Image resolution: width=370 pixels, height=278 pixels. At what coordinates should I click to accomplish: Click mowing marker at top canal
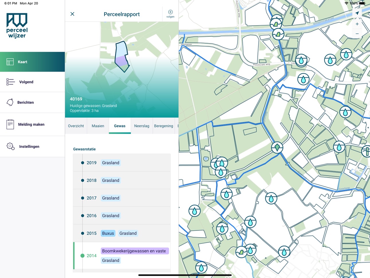point(276,24)
